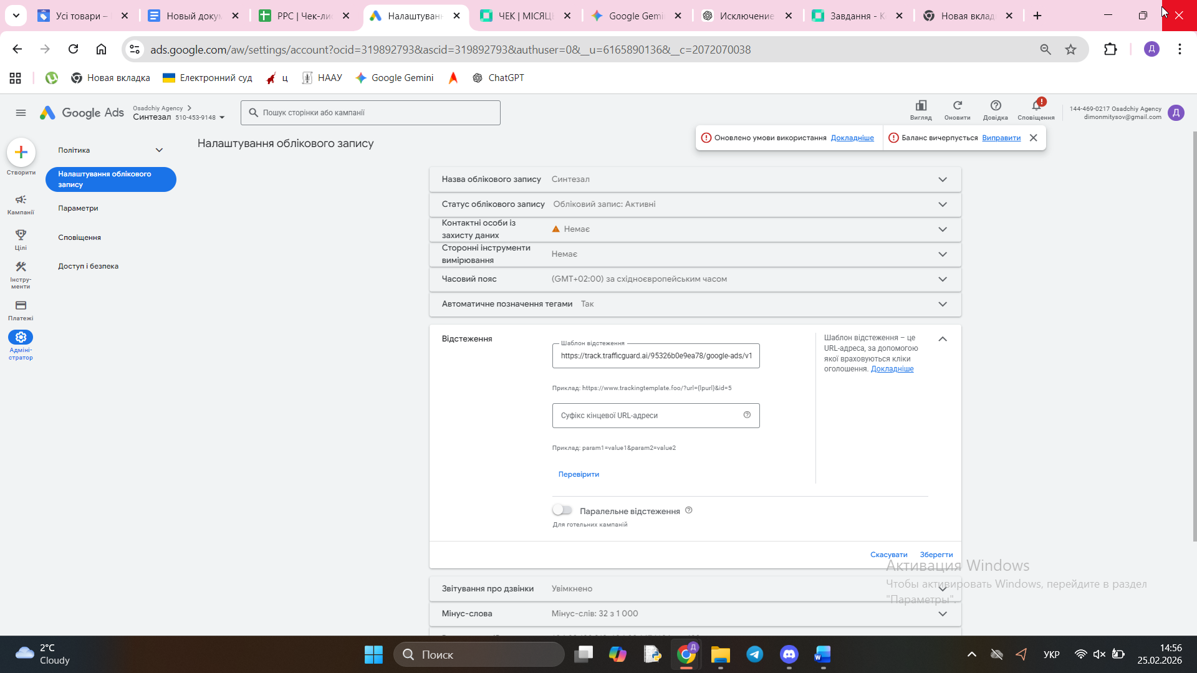Click the Save button in Tracking
Image resolution: width=1197 pixels, height=673 pixels.
(936, 555)
